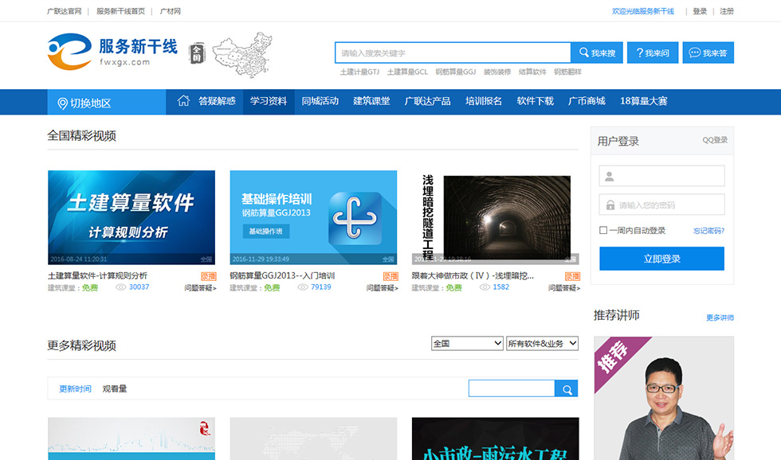Image resolution: width=781 pixels, height=460 pixels.
Task: Sort videos by 更新时间
Action: (x=75, y=389)
